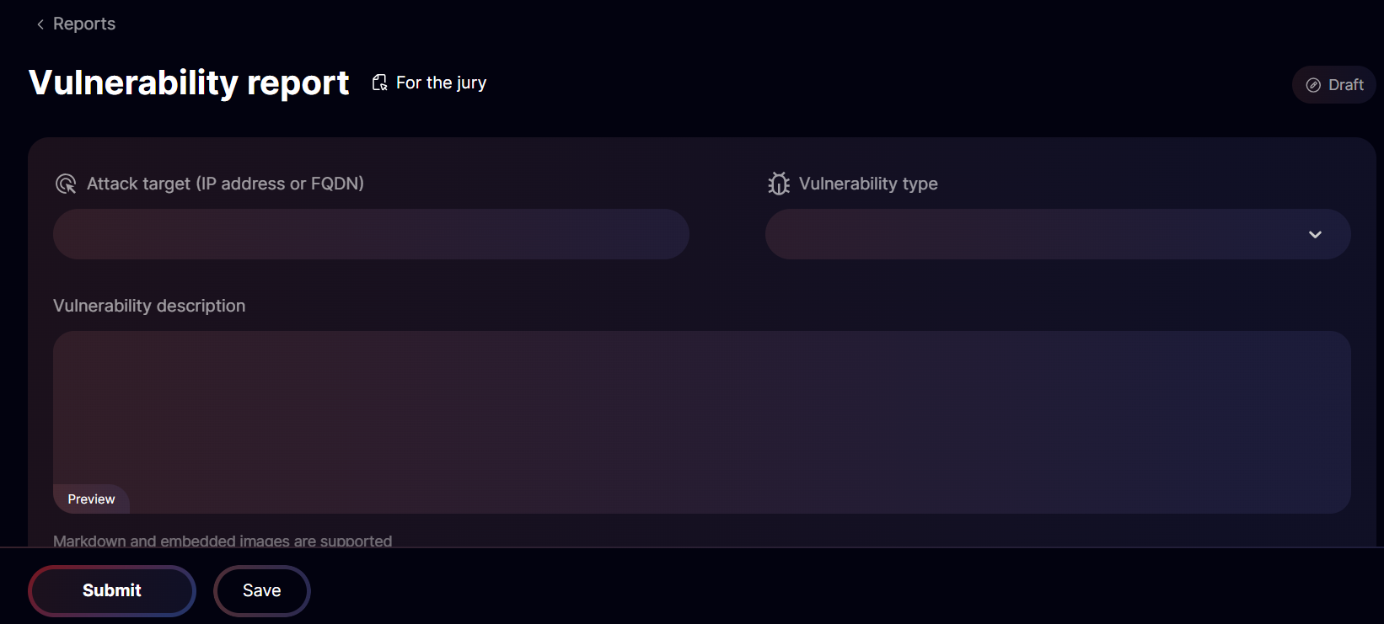Focus the Attack target input field

pyautogui.click(x=371, y=234)
